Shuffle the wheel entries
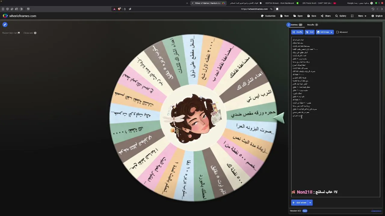The width and height of the screenshot is (385, 216). pos(297,32)
